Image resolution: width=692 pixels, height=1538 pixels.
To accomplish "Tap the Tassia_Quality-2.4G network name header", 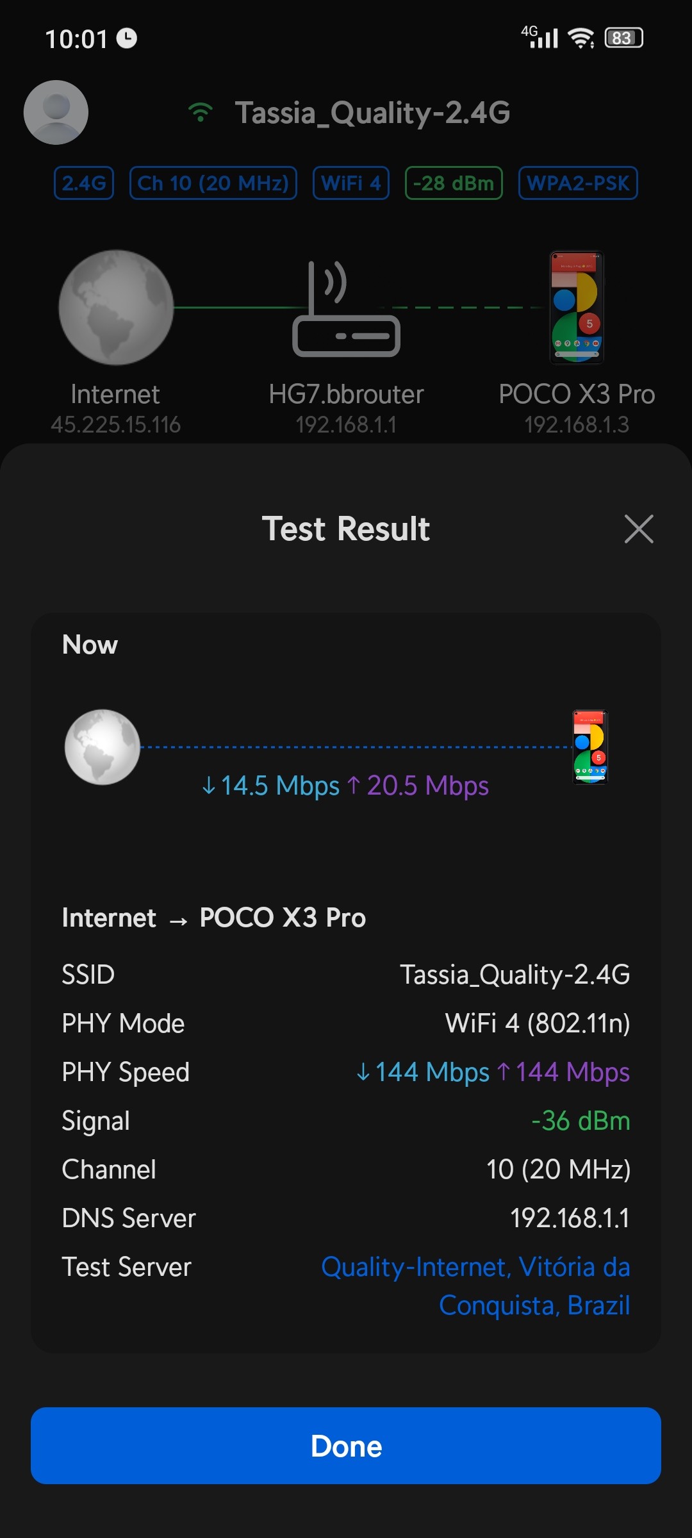I will (x=372, y=113).
